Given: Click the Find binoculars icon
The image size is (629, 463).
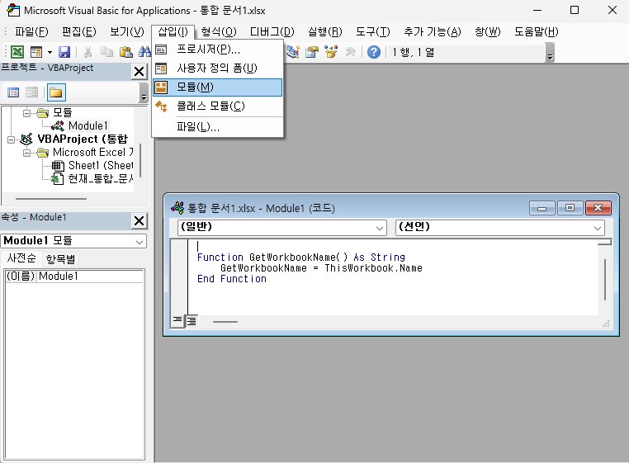Looking at the screenshot, I should [144, 52].
